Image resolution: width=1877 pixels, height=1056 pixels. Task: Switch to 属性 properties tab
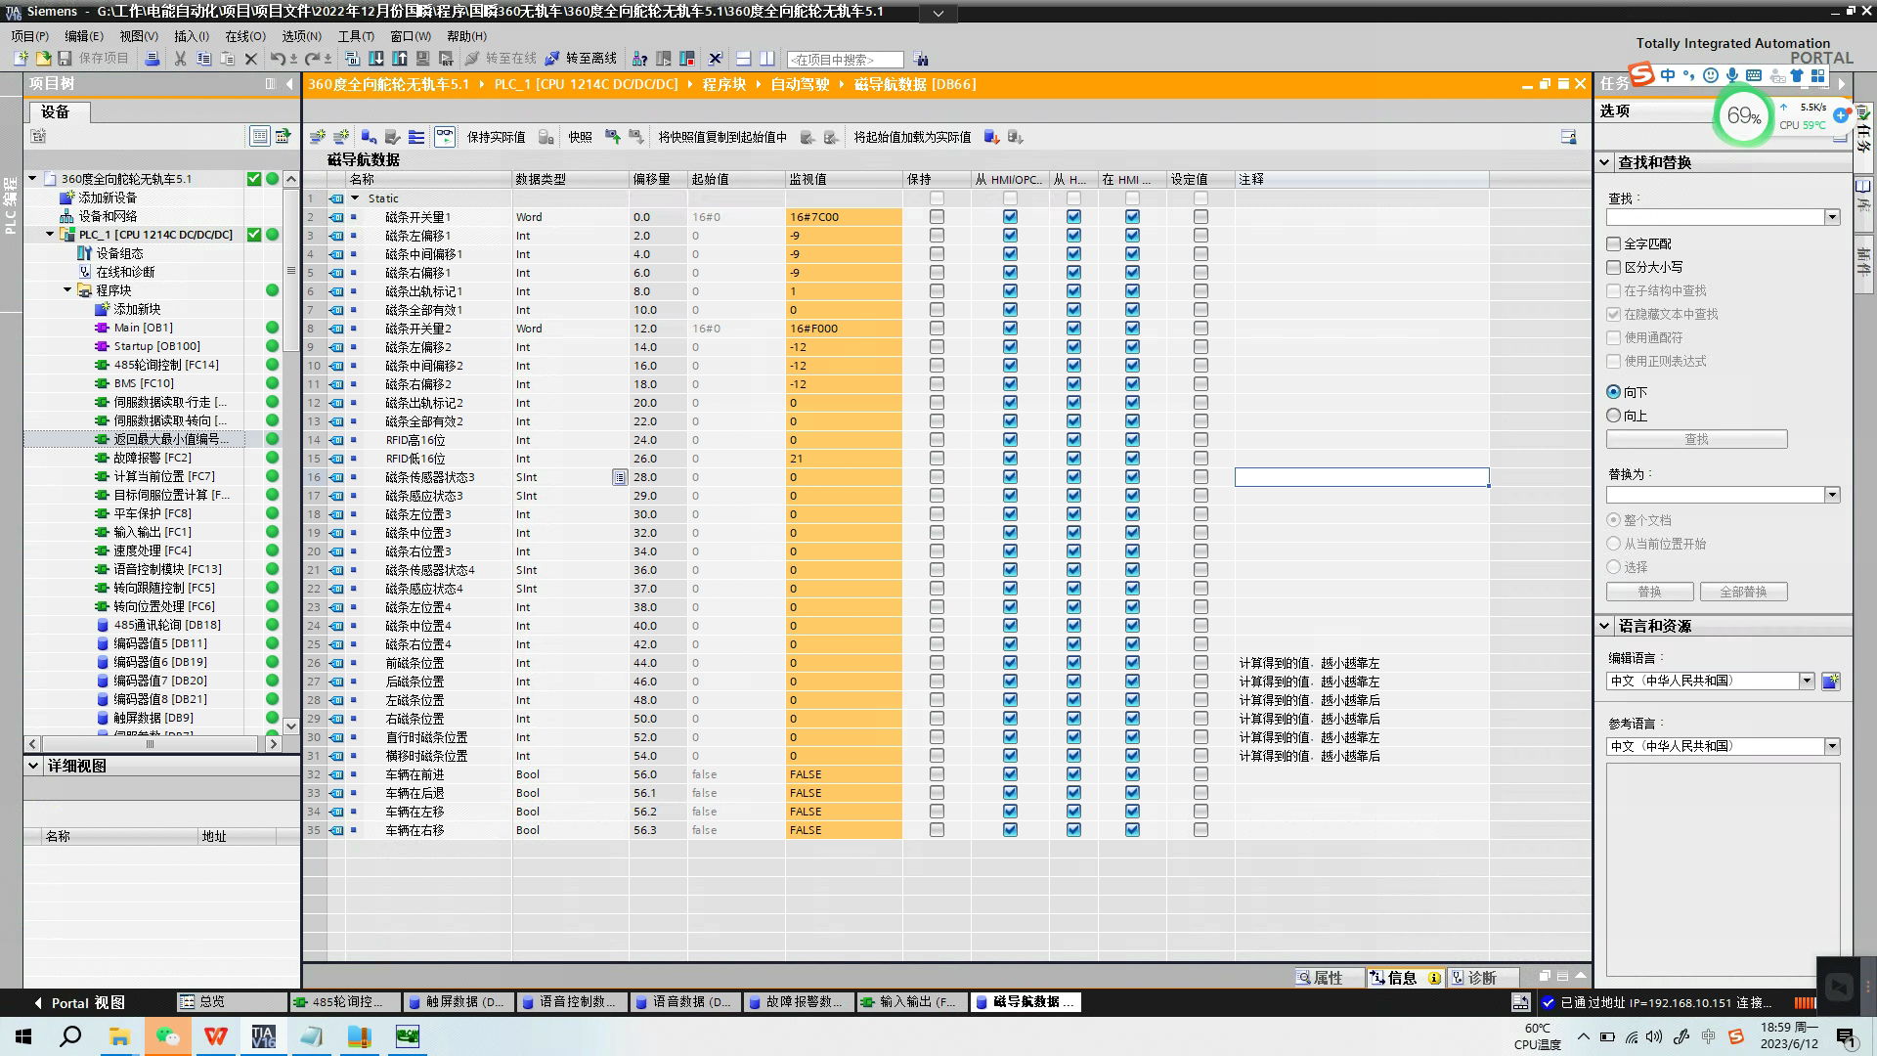point(1328,978)
